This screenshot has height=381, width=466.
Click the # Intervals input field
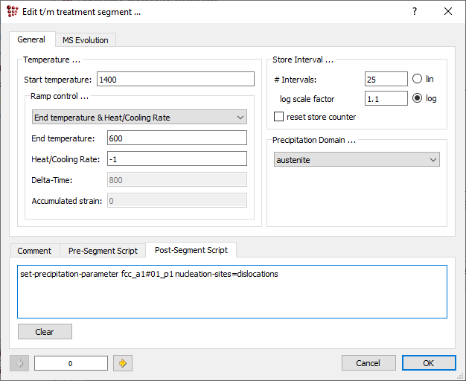(x=386, y=79)
